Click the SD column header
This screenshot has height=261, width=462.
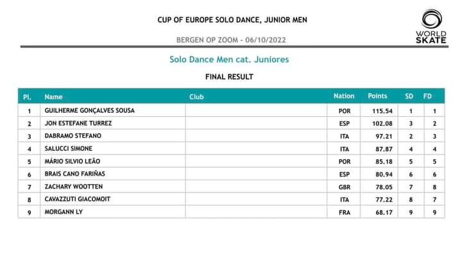point(409,96)
